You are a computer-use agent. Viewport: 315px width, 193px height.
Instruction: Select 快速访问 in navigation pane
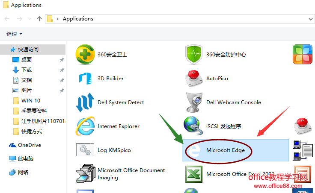coord(33,49)
